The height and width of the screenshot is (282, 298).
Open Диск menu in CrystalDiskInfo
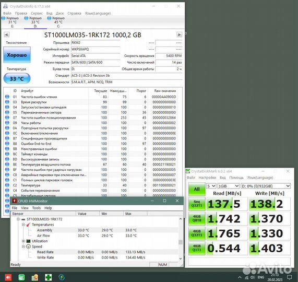tap(60, 13)
